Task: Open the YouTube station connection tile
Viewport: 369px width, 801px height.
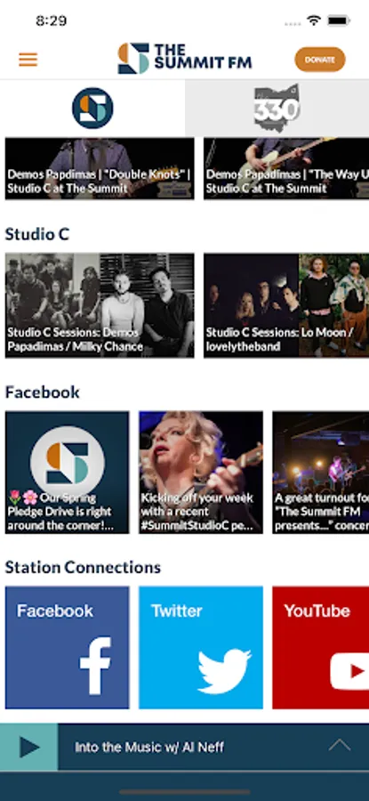Action: [320, 647]
